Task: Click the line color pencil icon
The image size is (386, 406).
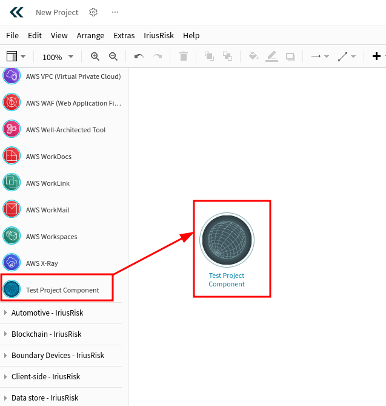Action: pos(271,56)
